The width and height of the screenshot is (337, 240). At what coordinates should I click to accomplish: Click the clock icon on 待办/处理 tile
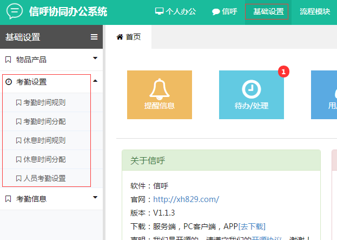pos(251,89)
